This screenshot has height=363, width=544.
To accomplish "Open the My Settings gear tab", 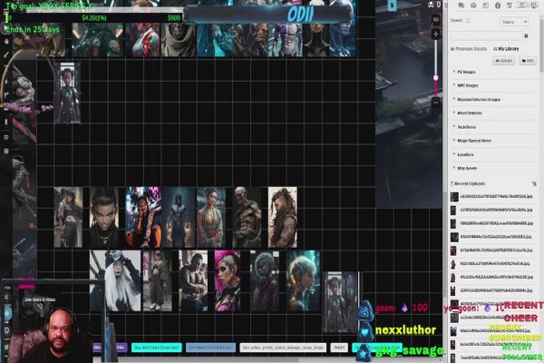I will click(x=534, y=5).
